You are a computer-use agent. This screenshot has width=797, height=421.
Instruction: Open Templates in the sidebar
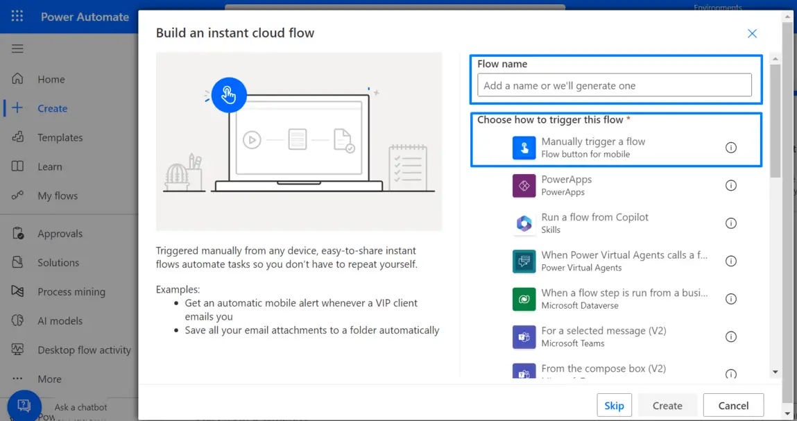tap(60, 138)
